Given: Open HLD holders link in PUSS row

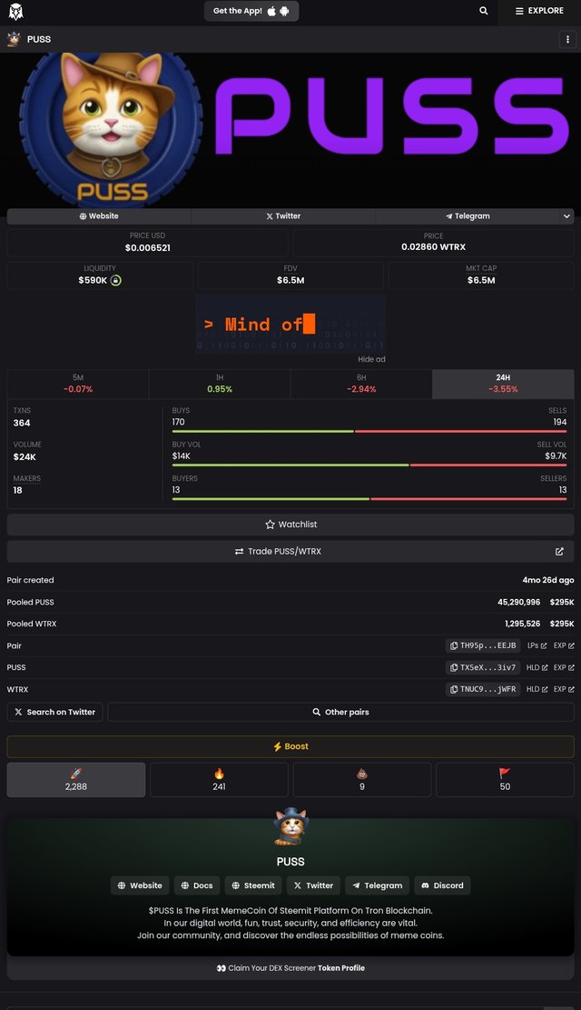Looking at the screenshot, I should pos(537,667).
